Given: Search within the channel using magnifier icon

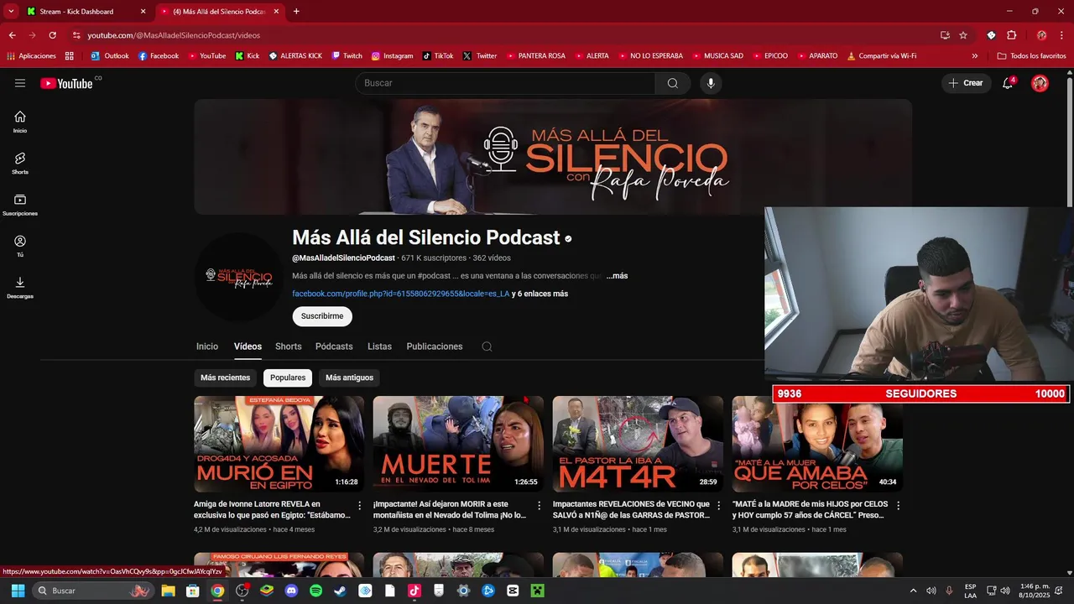Looking at the screenshot, I should (487, 346).
